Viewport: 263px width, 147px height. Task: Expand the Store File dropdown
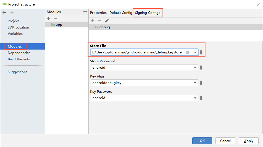[195, 52]
